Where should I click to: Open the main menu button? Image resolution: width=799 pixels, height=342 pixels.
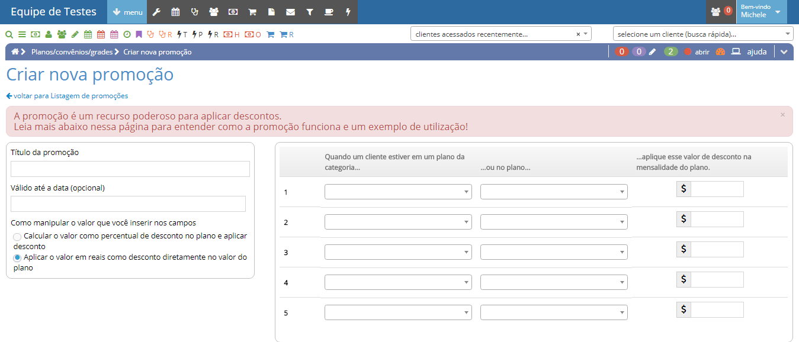pos(127,12)
